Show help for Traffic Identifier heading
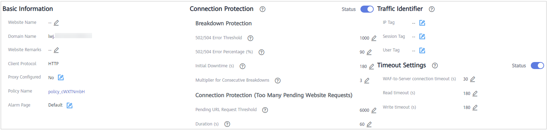This screenshot has height=130, width=548. click(x=432, y=9)
